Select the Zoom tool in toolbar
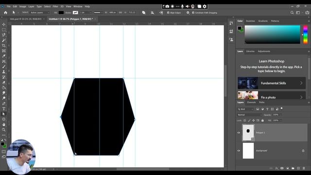Image resolution: width=311 pixels, height=175 pixels. click(4, 130)
